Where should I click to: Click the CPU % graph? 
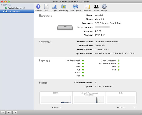[x=56, y=99]
